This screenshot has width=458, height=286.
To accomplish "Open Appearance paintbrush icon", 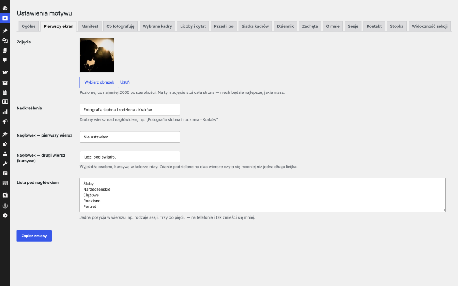I will pos(5,134).
